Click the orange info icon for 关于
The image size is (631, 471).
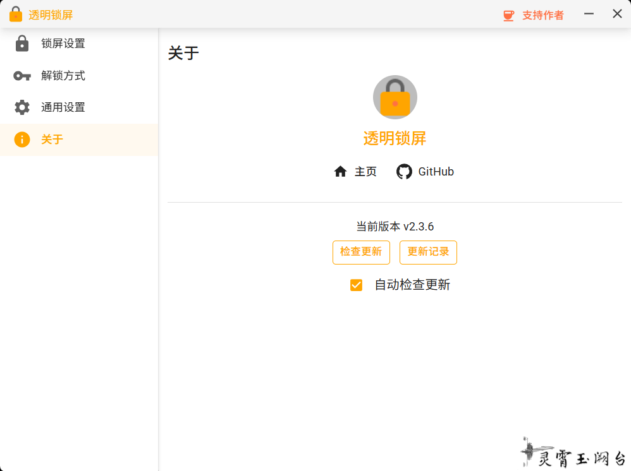[x=22, y=140]
